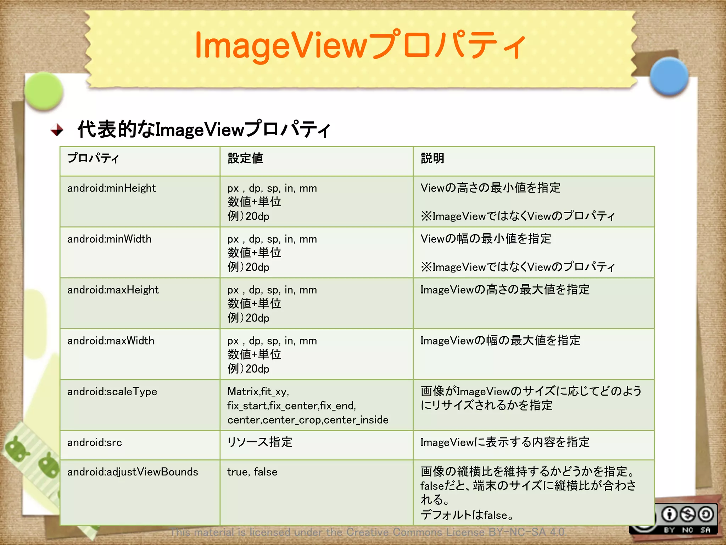Click the red diamond bullet beside 代表的なImageViewプロパティ
The image size is (726, 545).
tap(57, 130)
